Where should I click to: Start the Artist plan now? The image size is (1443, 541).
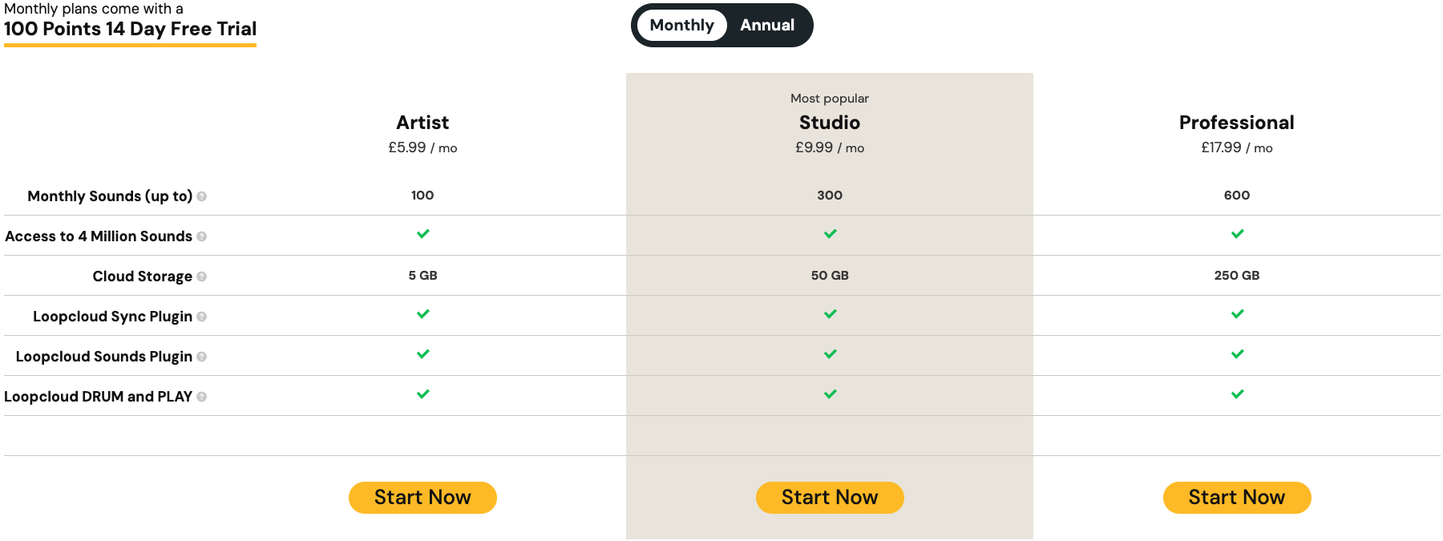click(422, 498)
